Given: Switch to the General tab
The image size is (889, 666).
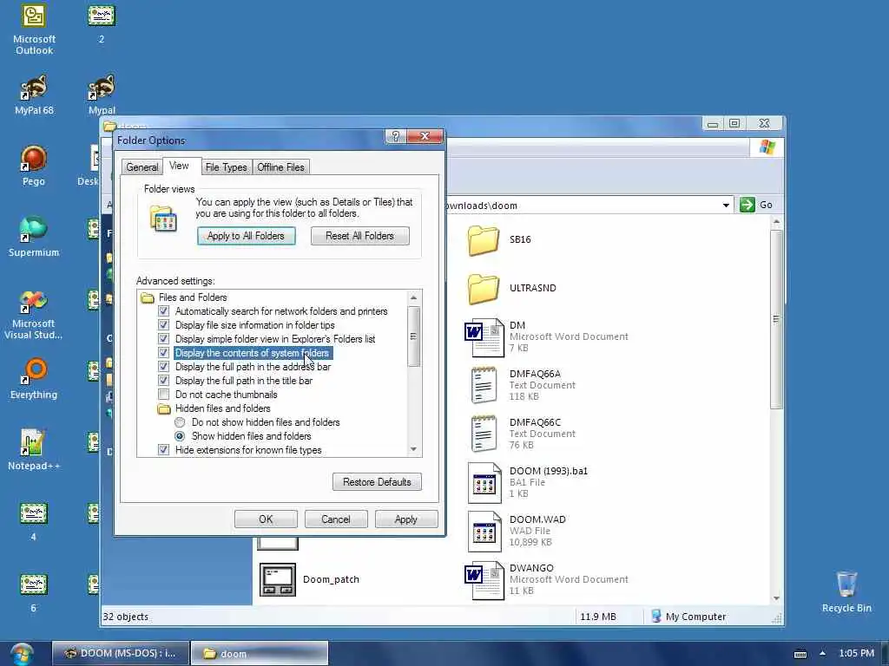Looking at the screenshot, I should pos(142,167).
